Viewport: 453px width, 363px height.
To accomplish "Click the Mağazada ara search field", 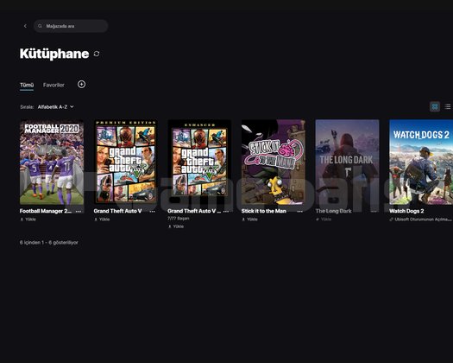I will click(71, 26).
